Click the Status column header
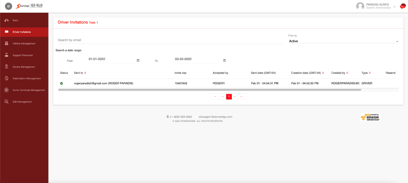408x183 pixels. pos(64,73)
